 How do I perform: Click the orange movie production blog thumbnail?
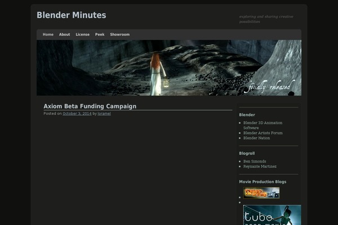tap(261, 193)
